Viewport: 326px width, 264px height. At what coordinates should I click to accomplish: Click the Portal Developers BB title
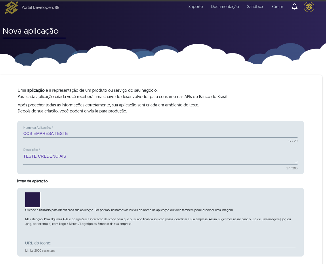[x=40, y=7]
